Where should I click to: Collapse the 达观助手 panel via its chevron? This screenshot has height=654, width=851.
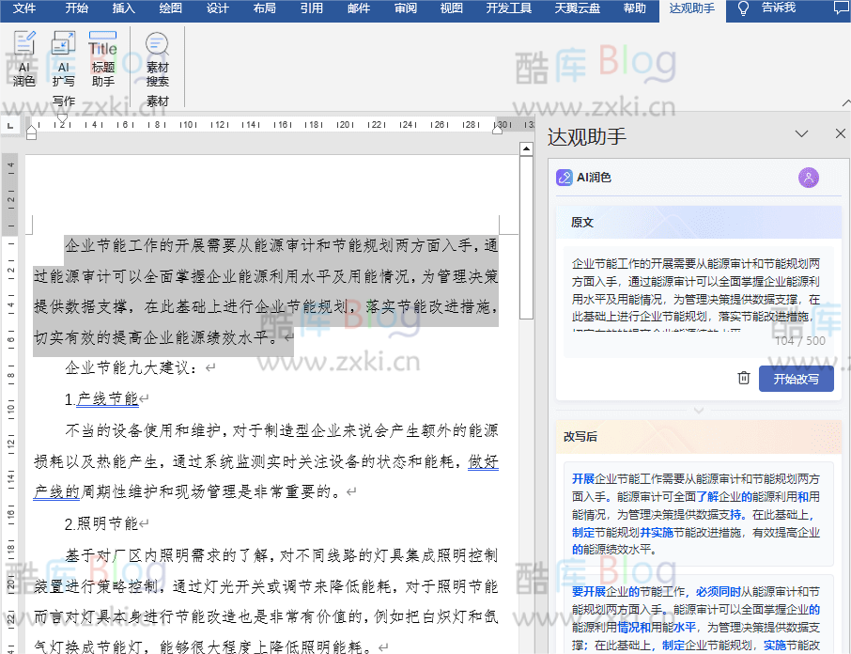802,134
